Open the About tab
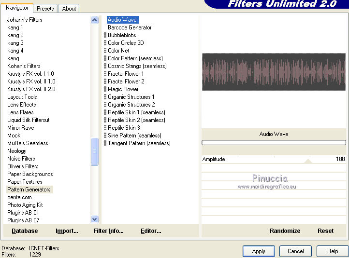Image resolution: width=349 pixels, height=258 pixels. [x=69, y=8]
